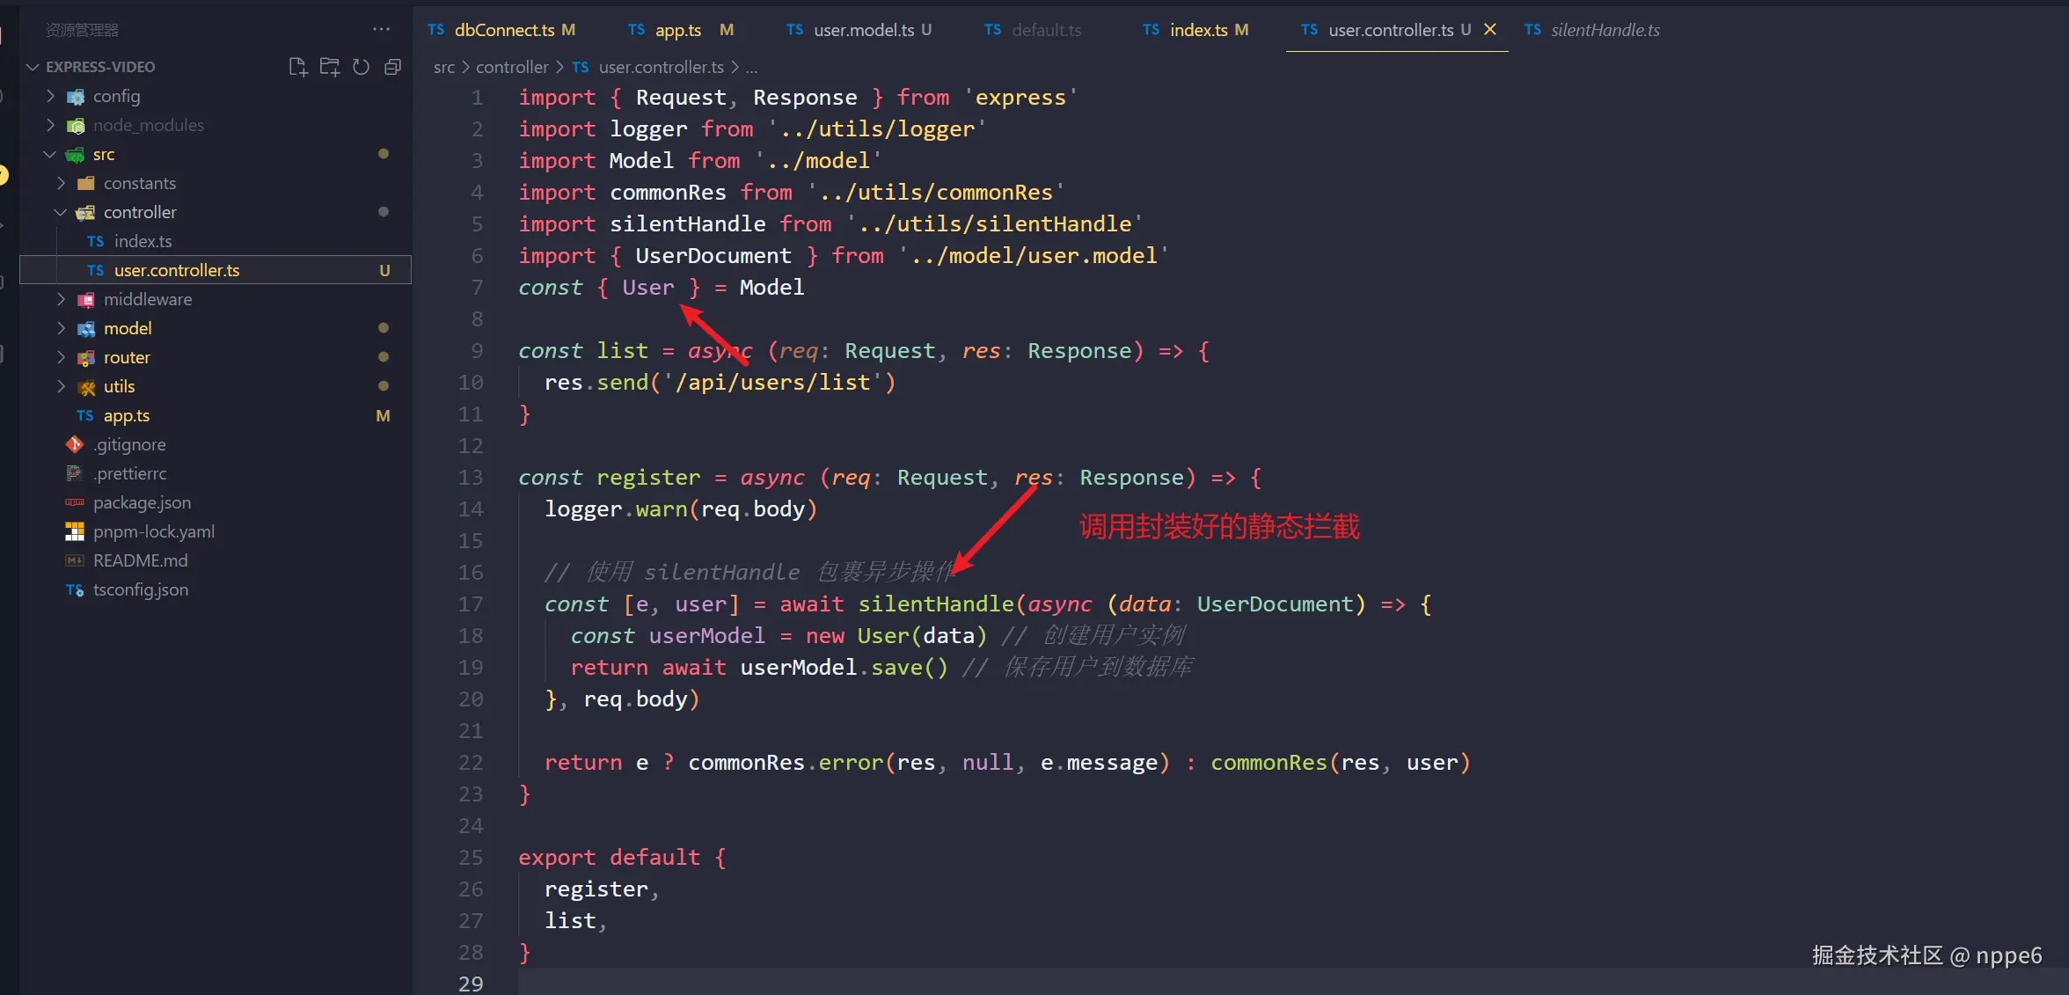Refresh the explorer file tree
Screen dimensions: 2069x995
(x=361, y=67)
